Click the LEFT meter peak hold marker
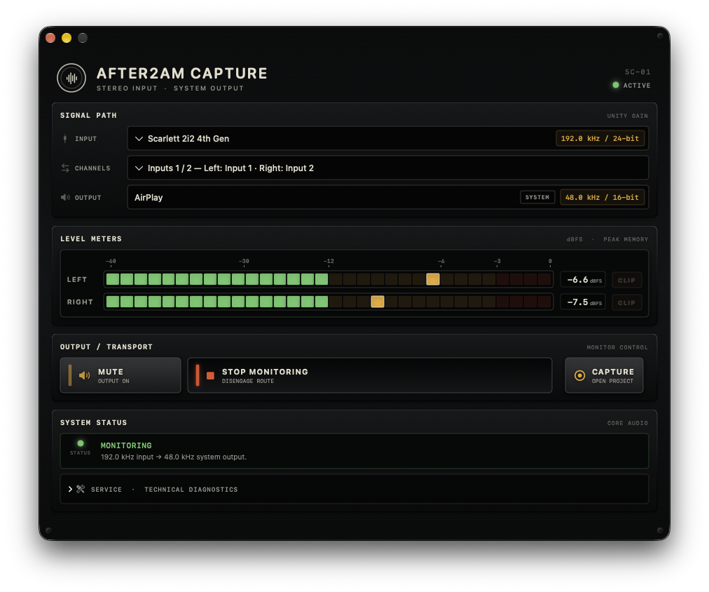The image size is (709, 592). pyautogui.click(x=433, y=279)
